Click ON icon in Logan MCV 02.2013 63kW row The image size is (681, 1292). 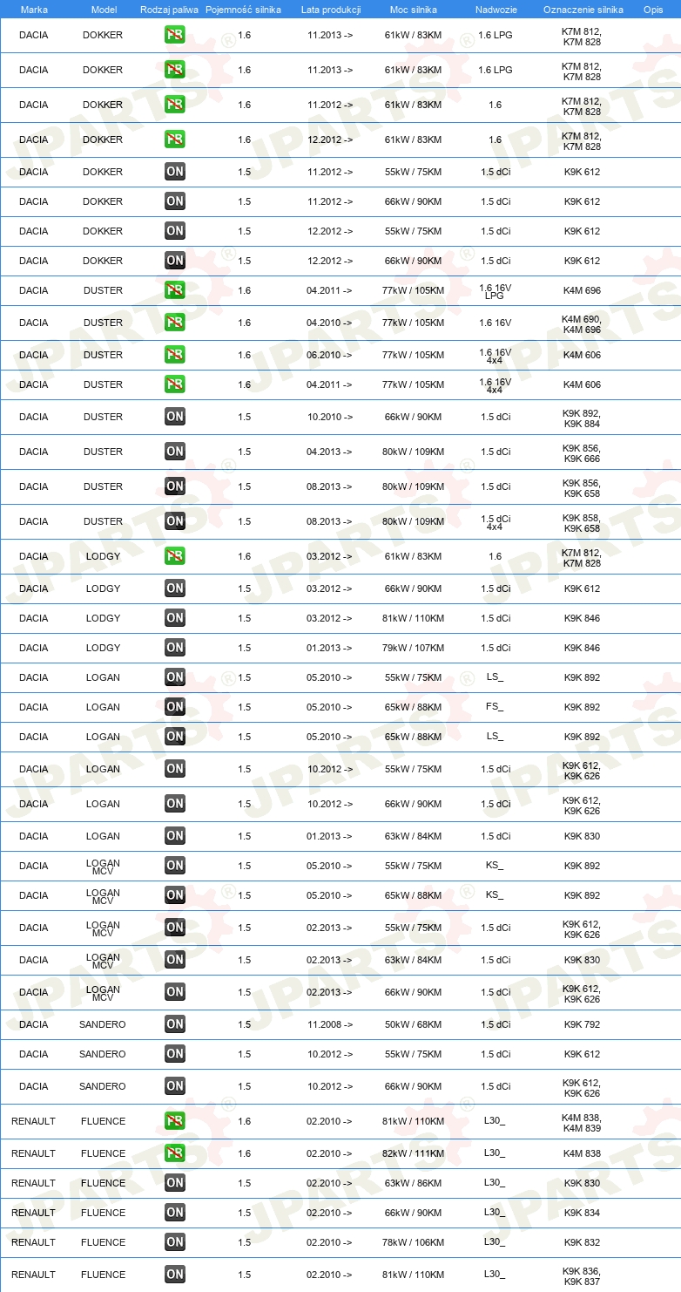174,960
